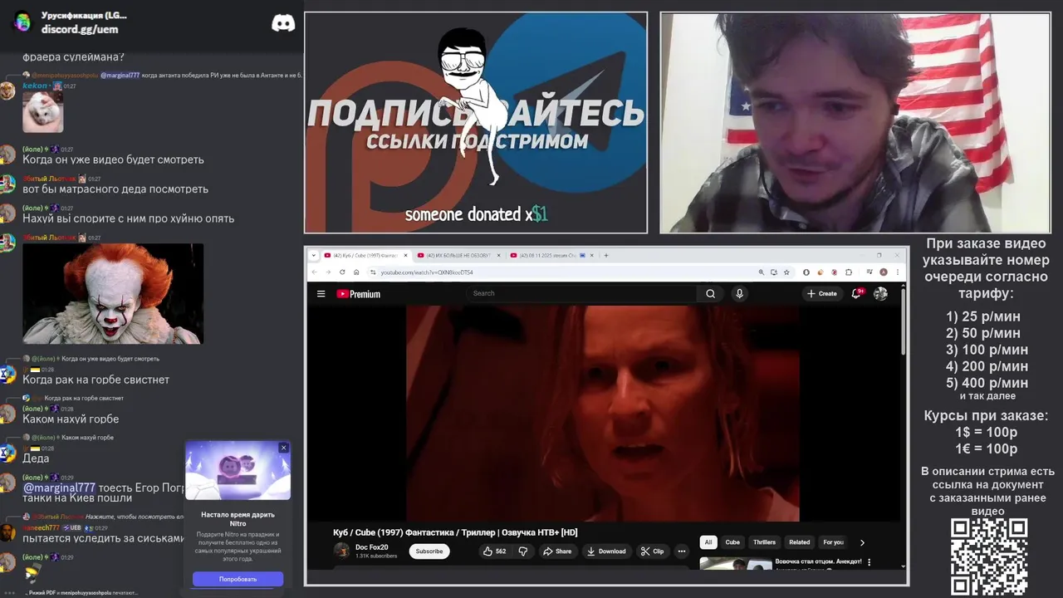Close the Nitro gift popup
This screenshot has width=1063, height=598.
283,448
